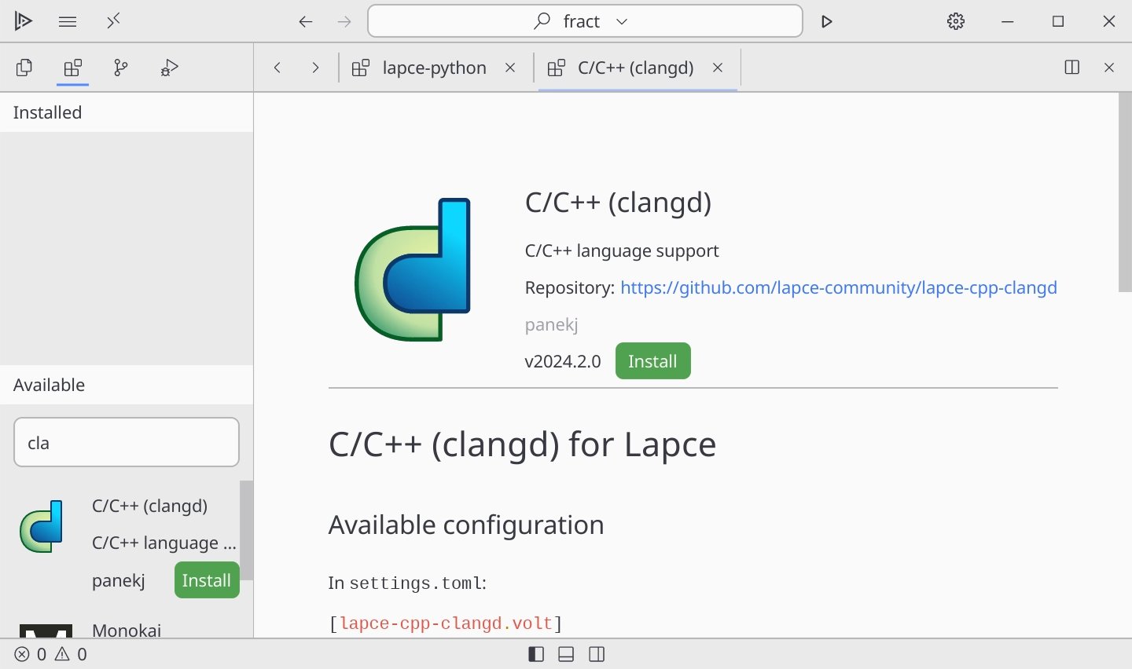
Task: Open the File Explorer panel
Action: click(x=24, y=68)
